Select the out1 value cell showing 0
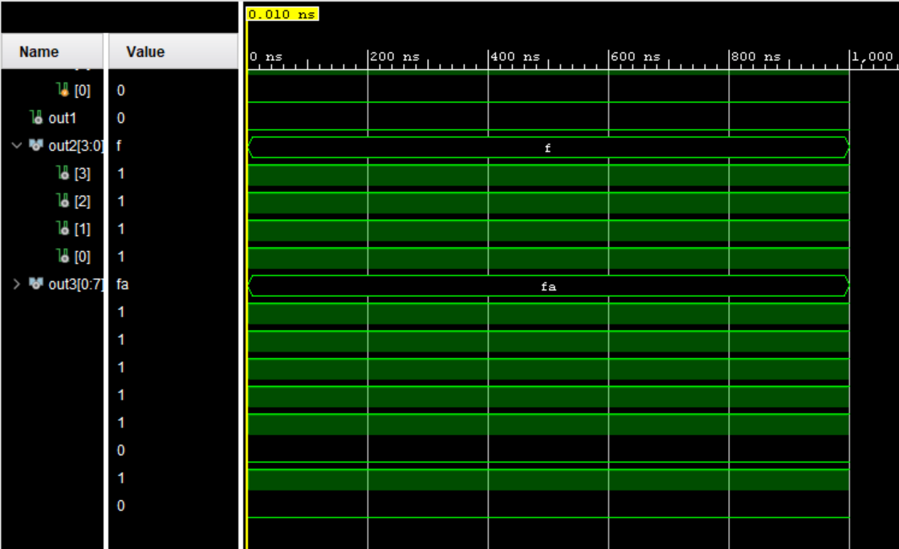The image size is (899, 549). (x=121, y=119)
